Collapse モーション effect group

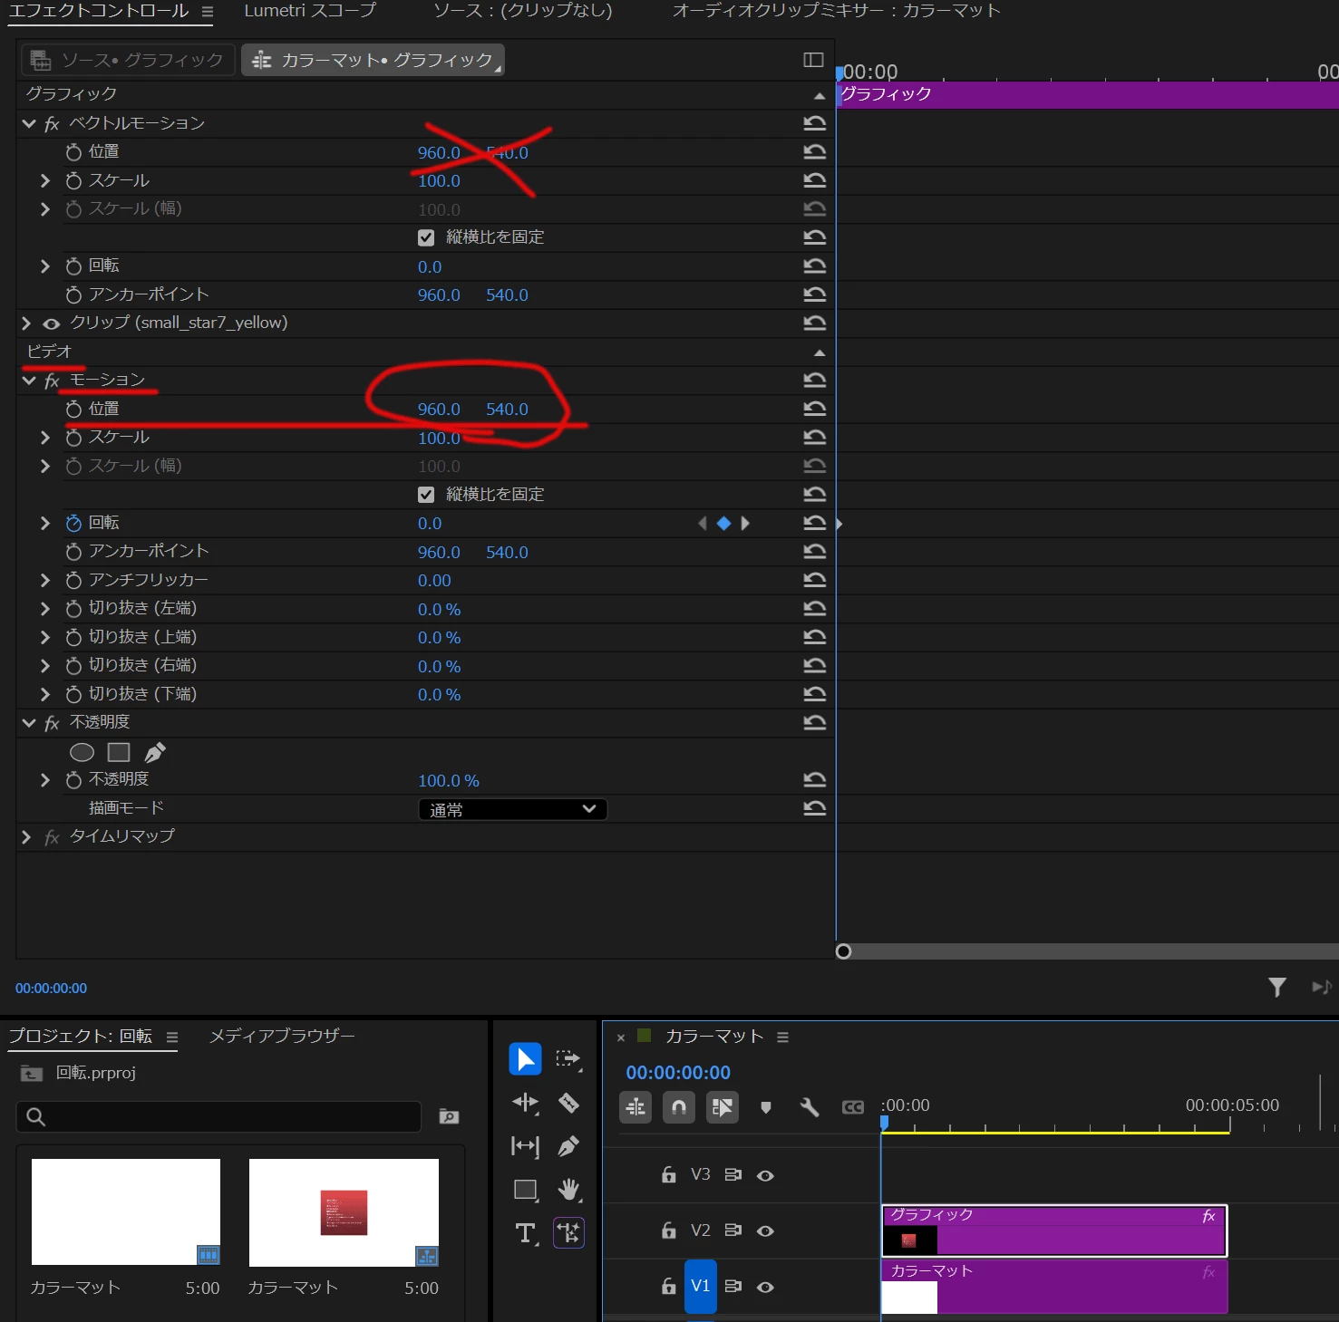(x=29, y=381)
